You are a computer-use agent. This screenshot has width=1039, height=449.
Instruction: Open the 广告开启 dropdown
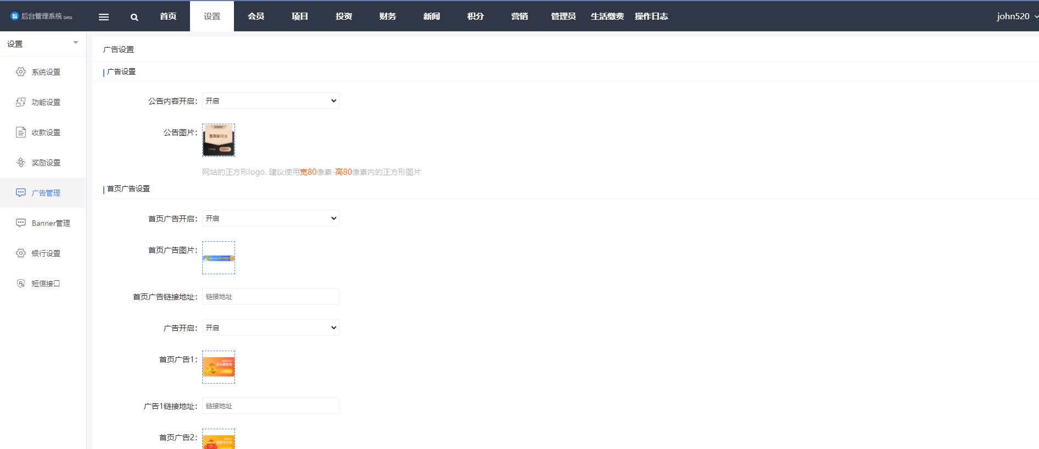point(270,328)
